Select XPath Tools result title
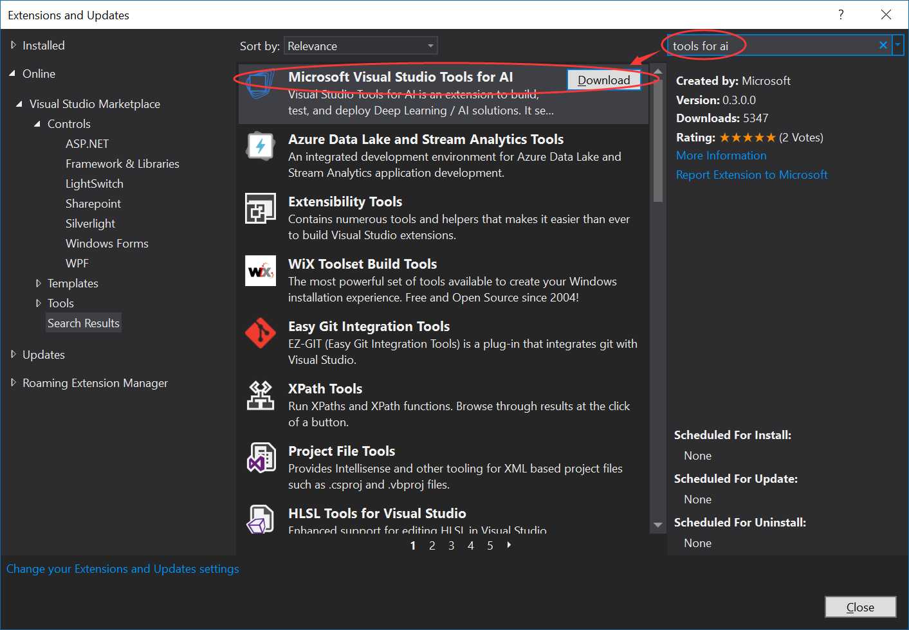The width and height of the screenshot is (909, 630). click(325, 388)
